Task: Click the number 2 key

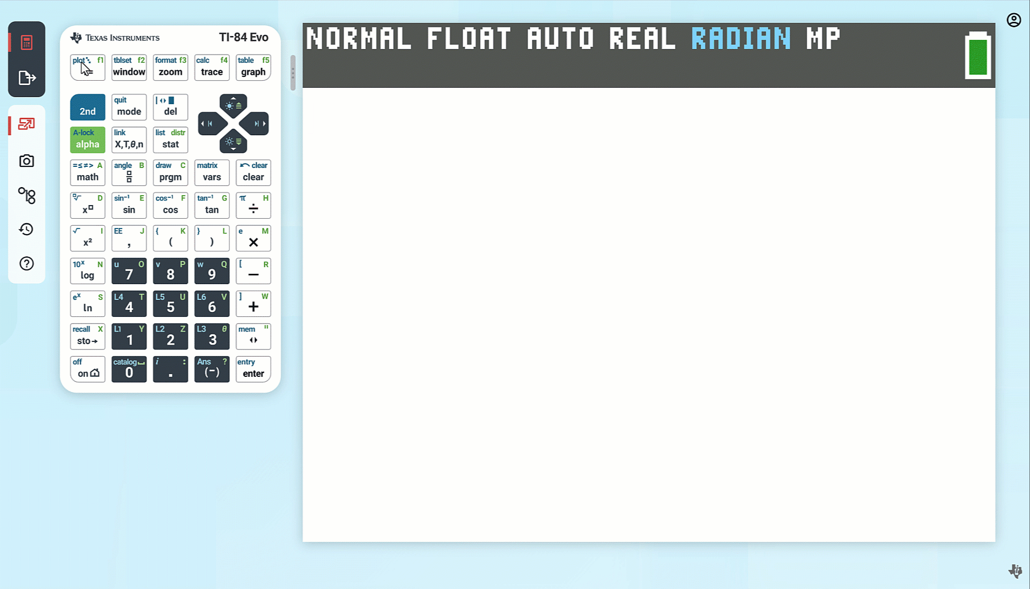Action: [170, 336]
